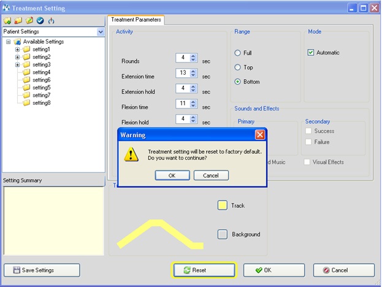Choose the Top range option
The width and height of the screenshot is (382, 287).
click(238, 67)
